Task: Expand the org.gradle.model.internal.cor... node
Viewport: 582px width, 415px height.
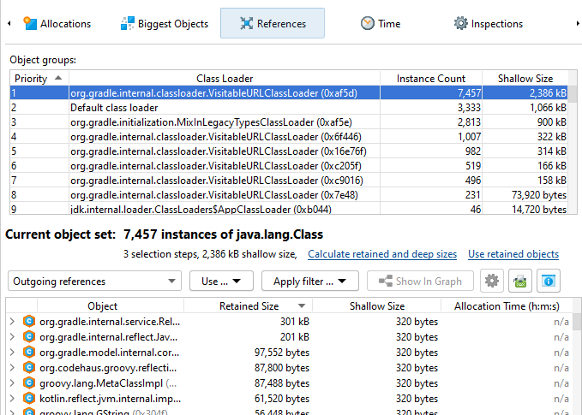Action: pyautogui.click(x=12, y=353)
